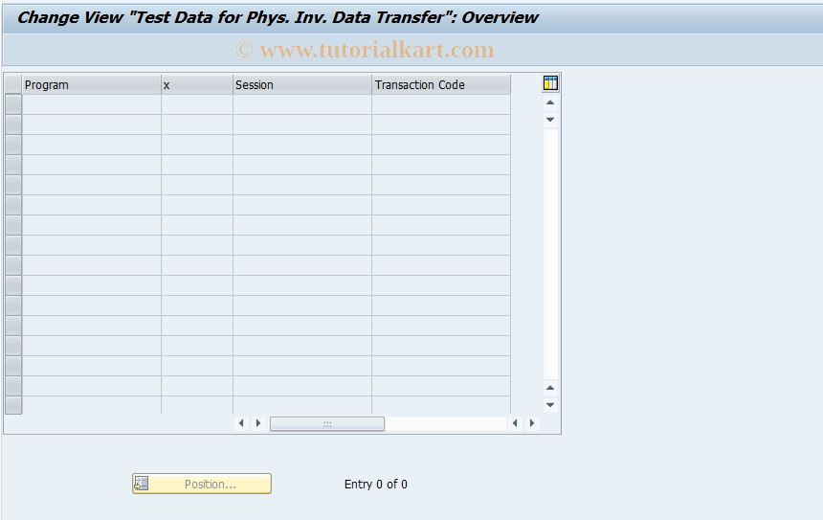Select the x column header
This screenshot has height=520, width=823.
click(197, 85)
